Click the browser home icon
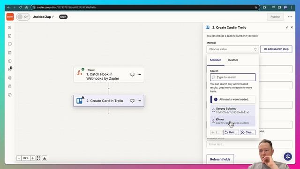 click(26, 8)
